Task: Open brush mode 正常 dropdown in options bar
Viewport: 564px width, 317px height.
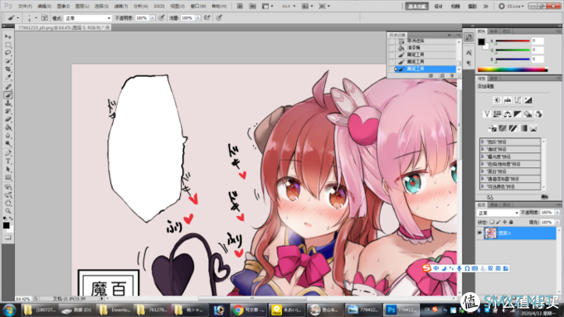Action: (x=88, y=18)
